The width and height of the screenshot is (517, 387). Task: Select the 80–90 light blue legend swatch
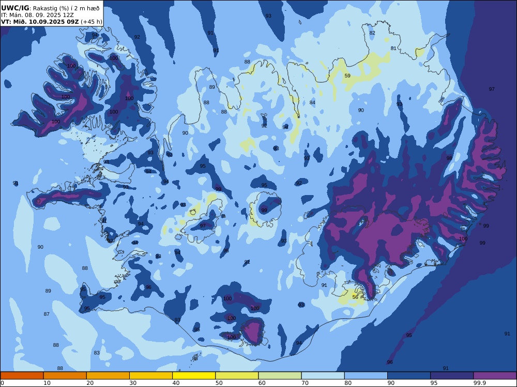click(x=366, y=376)
